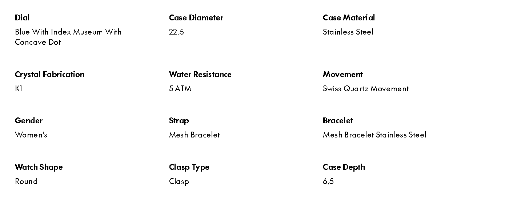Select the 5 ATM value

180,89
